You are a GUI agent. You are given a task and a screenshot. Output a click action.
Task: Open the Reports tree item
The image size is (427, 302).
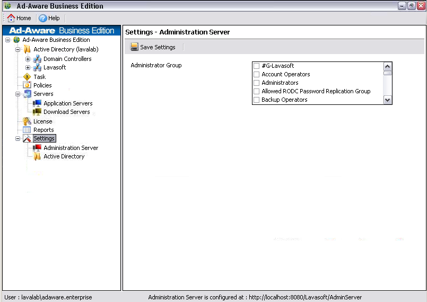[43, 130]
